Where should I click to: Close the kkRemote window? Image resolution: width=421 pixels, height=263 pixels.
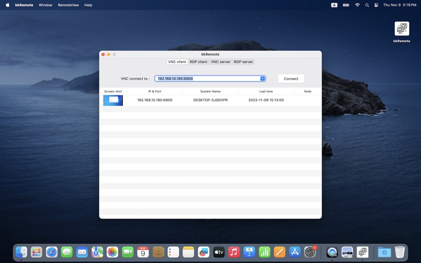coord(103,54)
